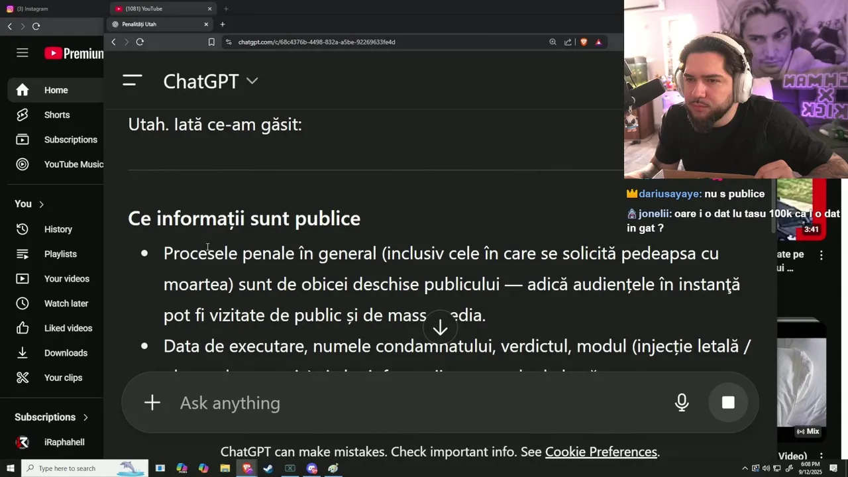Image resolution: width=848 pixels, height=477 pixels.
Task: Click the 'Ce informații sunt publice' heading
Action: point(244,219)
